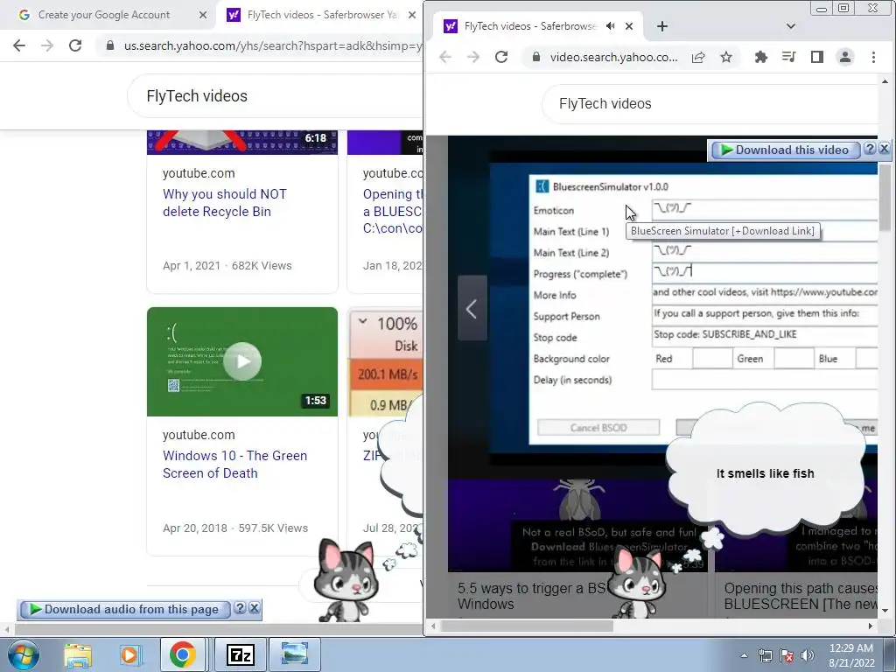Click lock icon beside us.search.yahoo.com address
Image resolution: width=896 pixels, height=672 pixels.
[x=110, y=45]
